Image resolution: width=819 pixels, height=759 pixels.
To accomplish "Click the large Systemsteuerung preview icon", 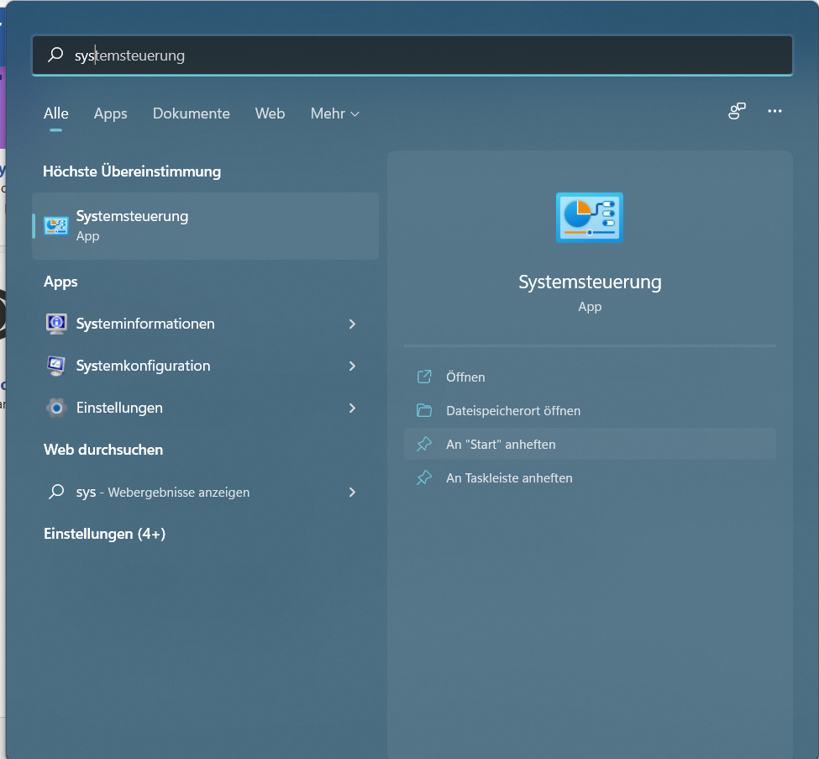I will pos(590,218).
